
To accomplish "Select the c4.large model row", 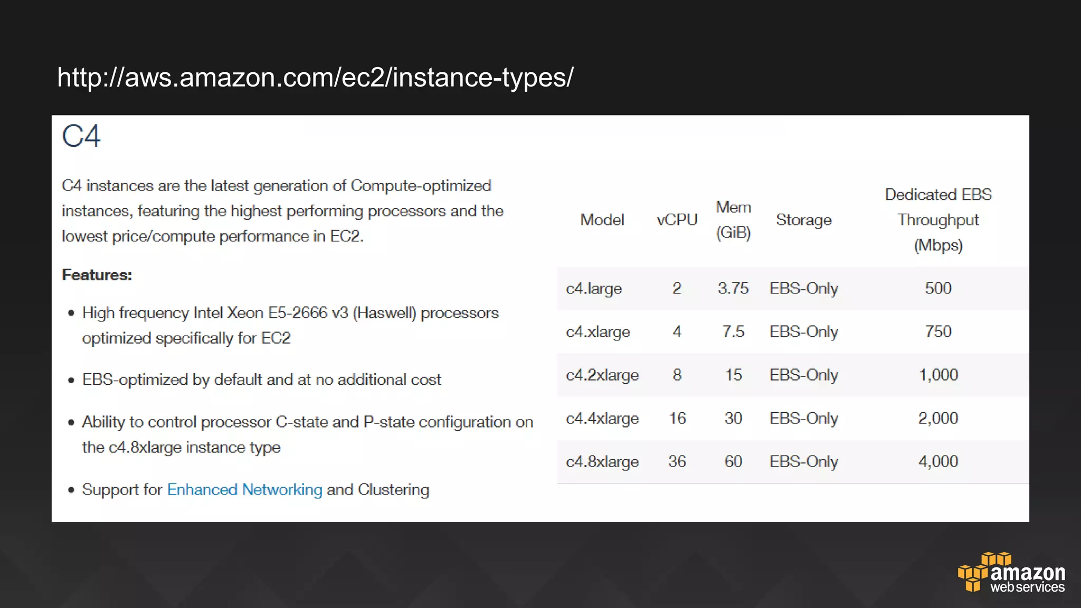I will (x=594, y=289).
